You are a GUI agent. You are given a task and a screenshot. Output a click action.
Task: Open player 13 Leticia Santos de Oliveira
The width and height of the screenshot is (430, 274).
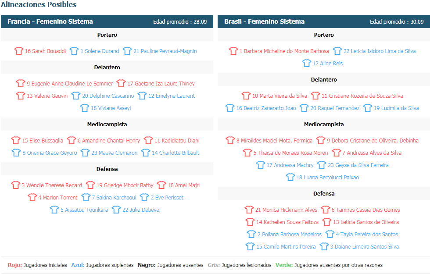(366, 222)
